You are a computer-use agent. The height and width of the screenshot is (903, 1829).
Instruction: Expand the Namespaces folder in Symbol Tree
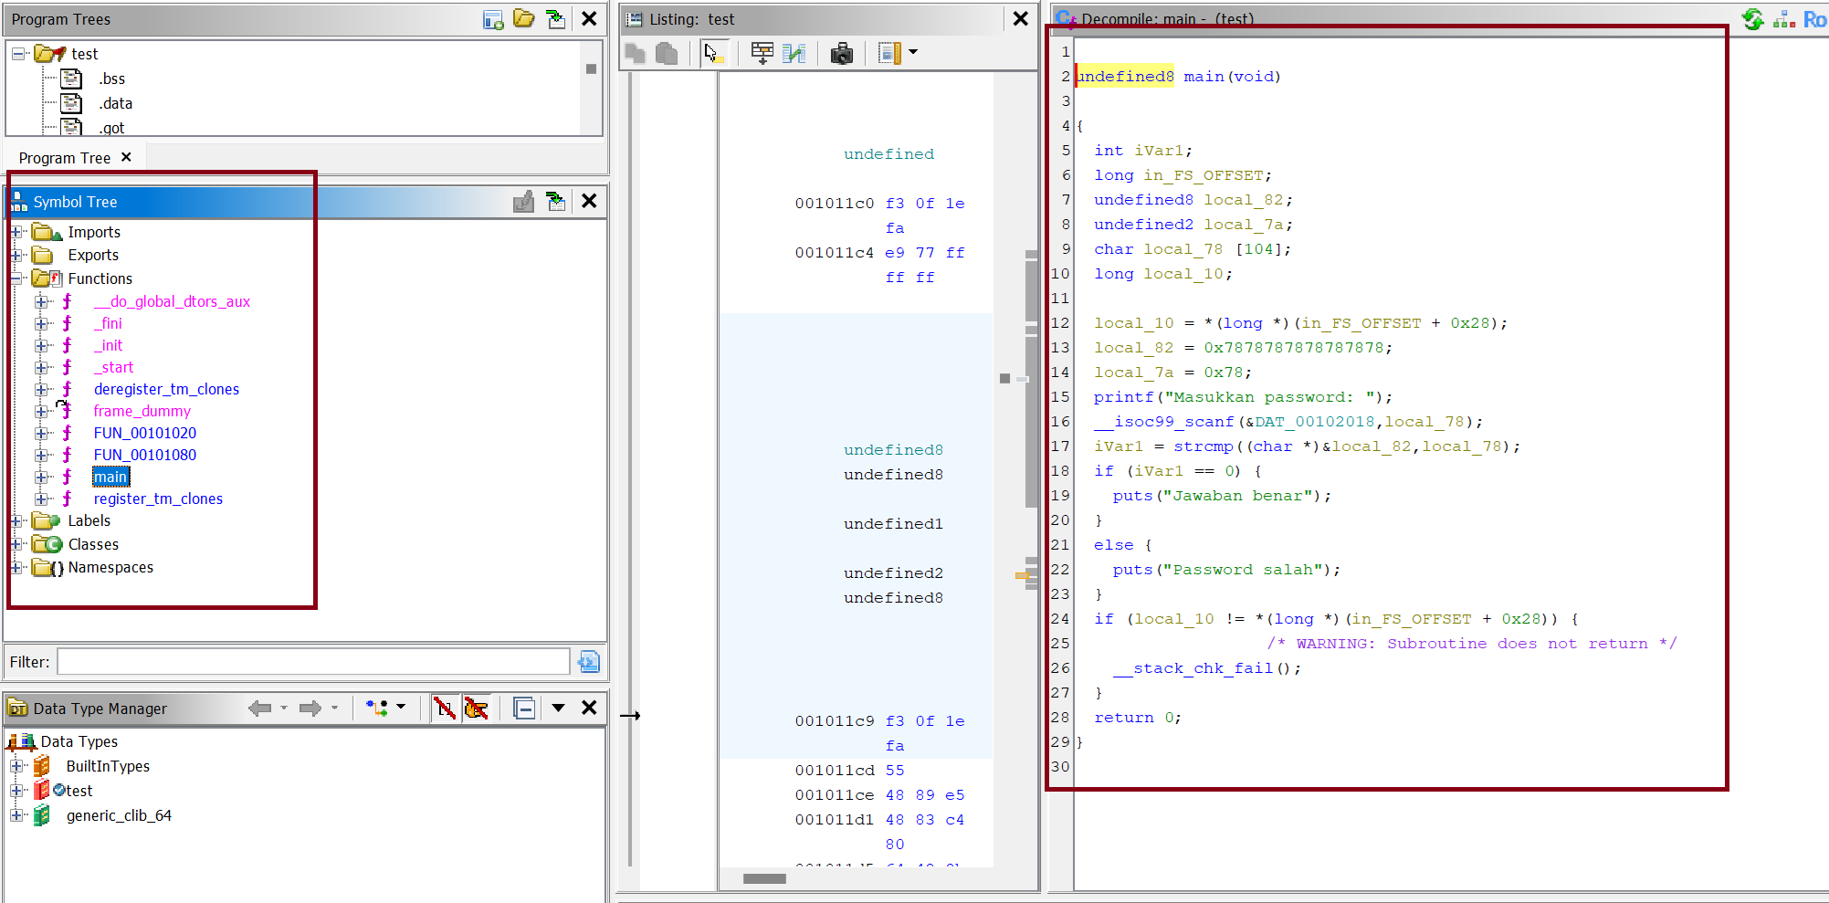[x=16, y=567]
